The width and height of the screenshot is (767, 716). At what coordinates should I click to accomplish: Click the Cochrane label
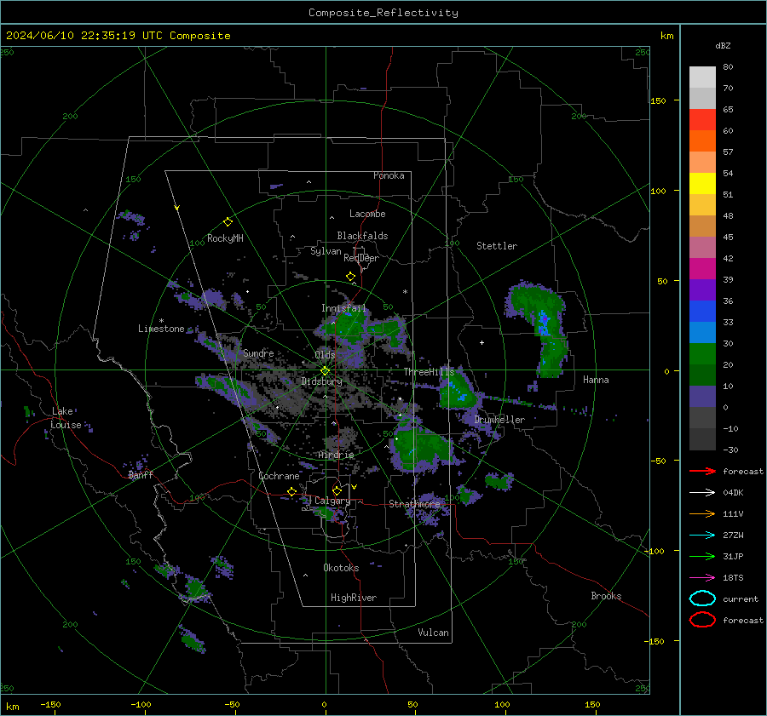[x=279, y=476]
